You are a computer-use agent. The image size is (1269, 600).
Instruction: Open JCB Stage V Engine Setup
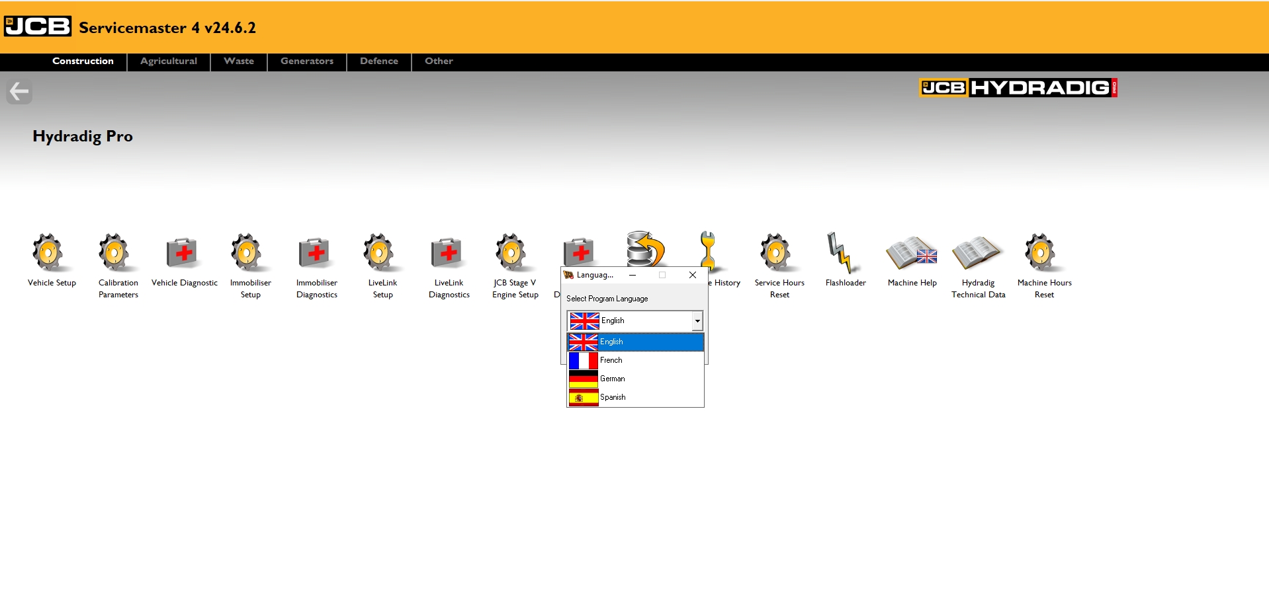point(514,253)
